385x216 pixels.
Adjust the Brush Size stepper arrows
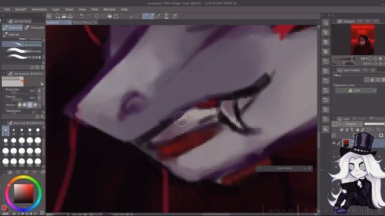point(35,91)
